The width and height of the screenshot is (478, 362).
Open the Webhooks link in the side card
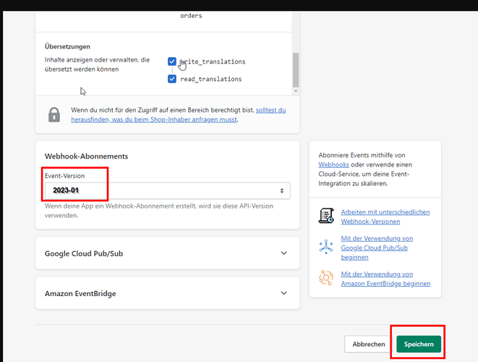(x=333, y=164)
